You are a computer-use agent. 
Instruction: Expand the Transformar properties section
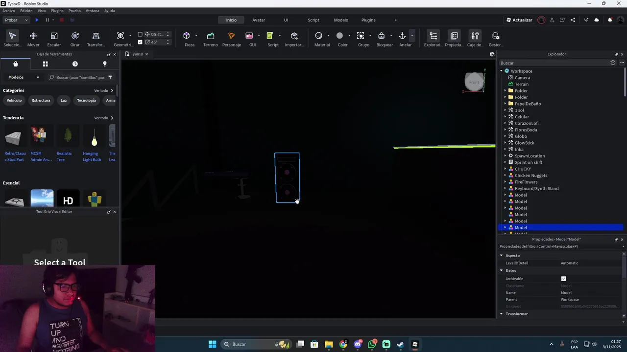(x=501, y=314)
